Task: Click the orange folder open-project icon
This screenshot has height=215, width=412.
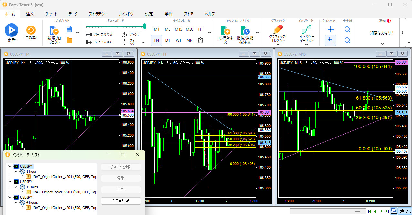Action: (69, 40)
